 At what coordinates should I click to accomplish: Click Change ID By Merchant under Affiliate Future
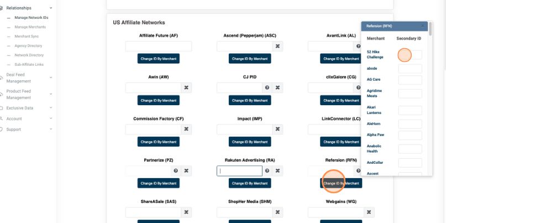tap(159, 59)
